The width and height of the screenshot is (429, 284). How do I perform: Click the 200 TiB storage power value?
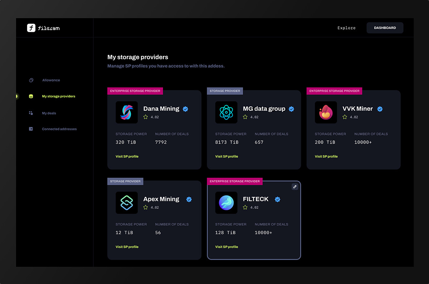click(x=325, y=142)
